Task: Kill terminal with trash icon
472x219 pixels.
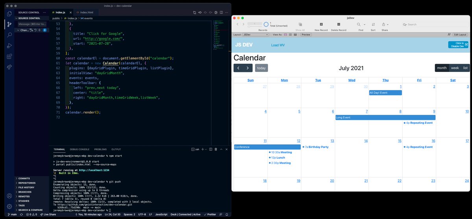Action: tap(216, 149)
